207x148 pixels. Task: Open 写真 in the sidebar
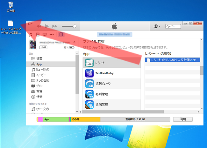point(51,91)
